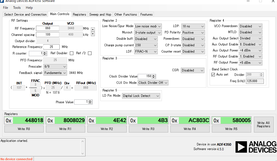The image size is (277, 161).
Task: Open the Powerdown dropdown in Register 2
Action: point(193,39)
